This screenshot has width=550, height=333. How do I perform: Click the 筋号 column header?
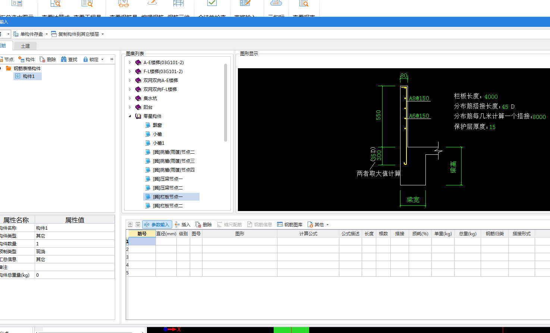click(x=142, y=233)
